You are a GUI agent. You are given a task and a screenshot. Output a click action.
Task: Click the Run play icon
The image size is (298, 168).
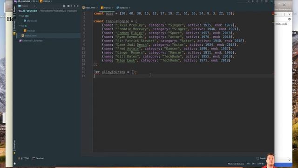pos(253,1)
